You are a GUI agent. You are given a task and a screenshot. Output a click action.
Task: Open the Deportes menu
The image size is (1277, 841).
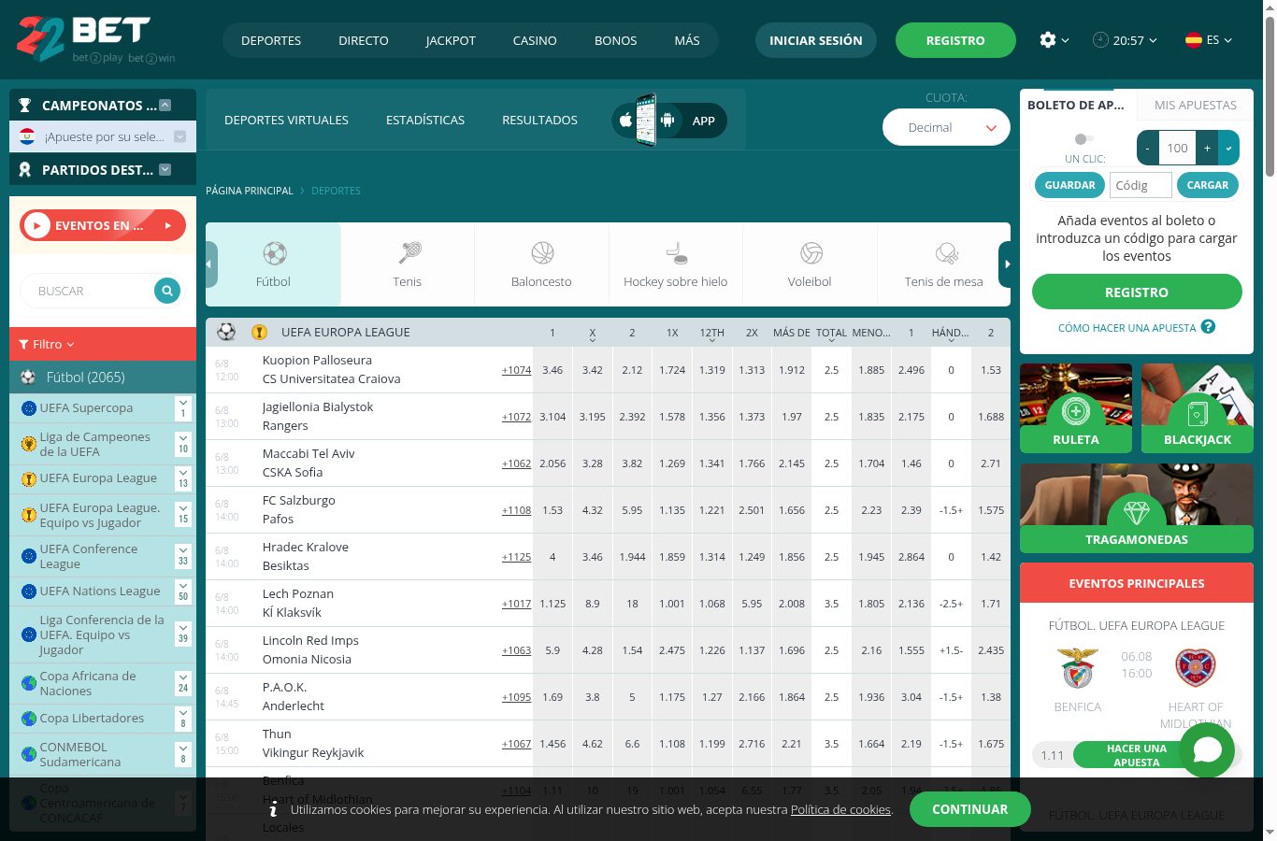coord(271,40)
